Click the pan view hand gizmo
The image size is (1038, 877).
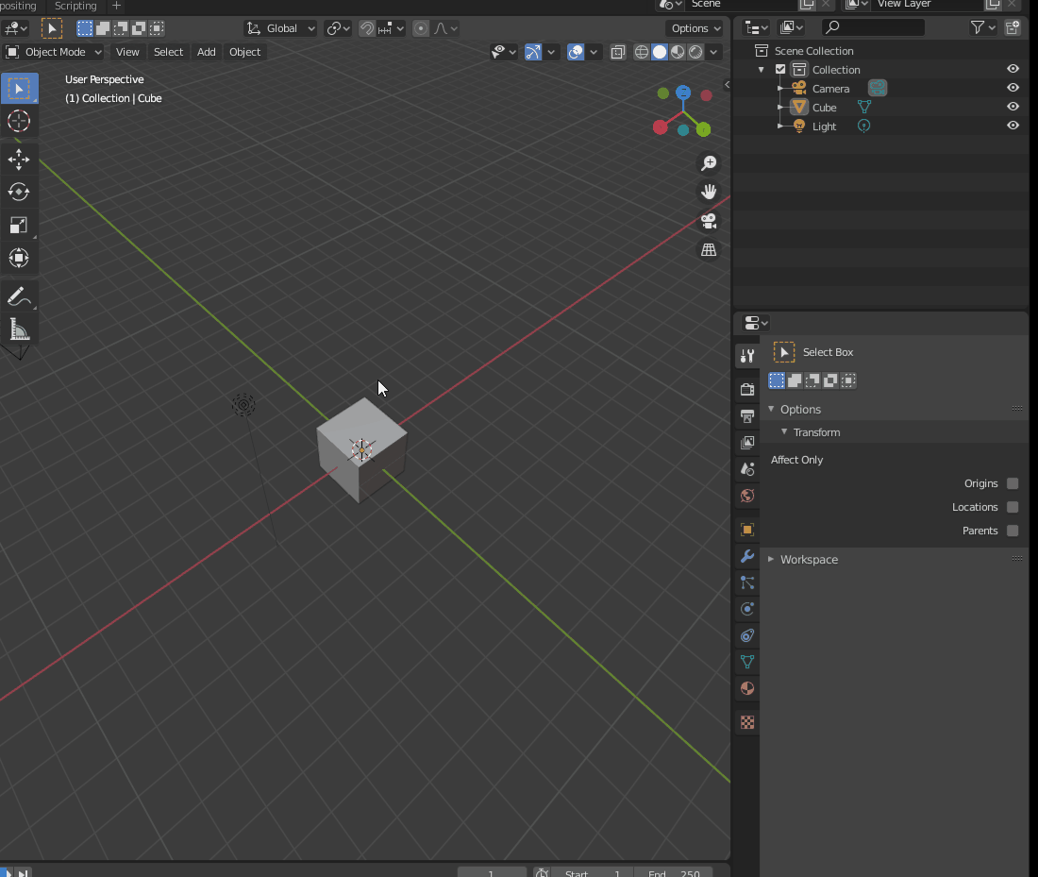pyautogui.click(x=709, y=192)
